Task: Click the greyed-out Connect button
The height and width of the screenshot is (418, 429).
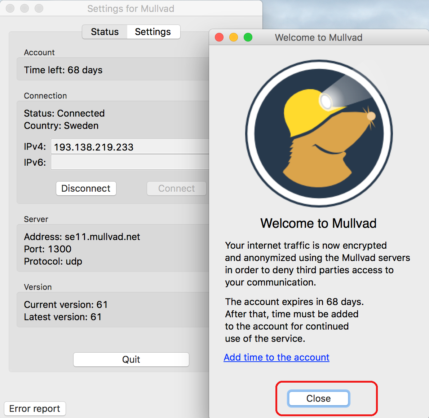Action: click(x=177, y=188)
